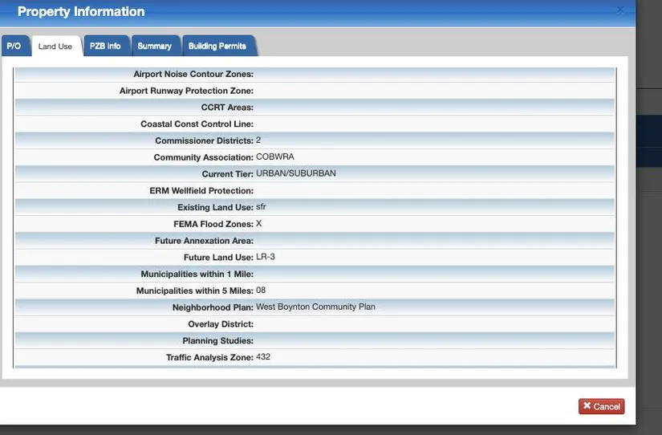662x435 pixels.
Task: Select the Commissioner Districts value 2
Action: coord(258,140)
